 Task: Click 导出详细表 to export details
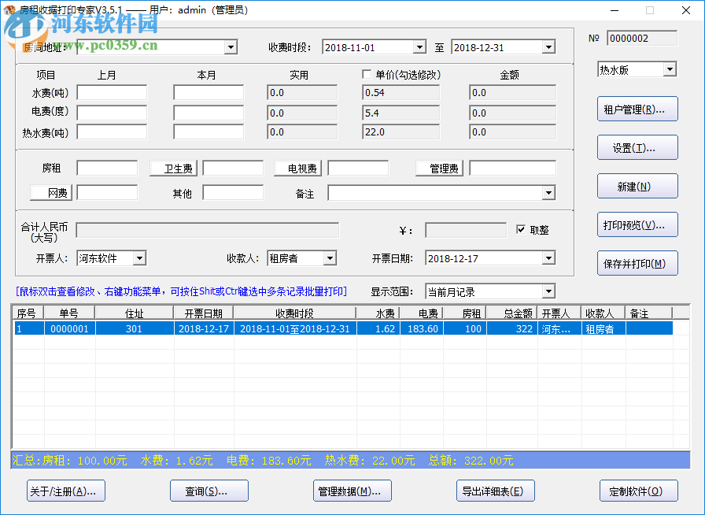coord(495,490)
